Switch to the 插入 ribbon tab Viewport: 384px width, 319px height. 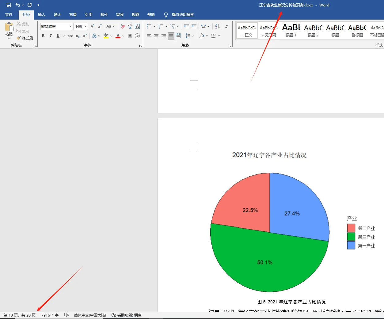[x=41, y=14]
